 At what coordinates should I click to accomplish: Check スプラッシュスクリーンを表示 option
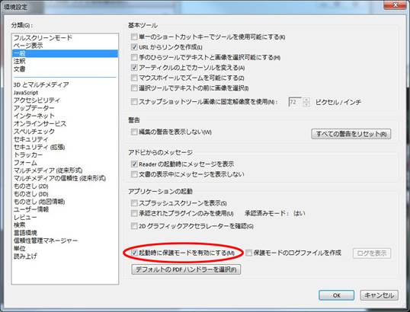(134, 203)
